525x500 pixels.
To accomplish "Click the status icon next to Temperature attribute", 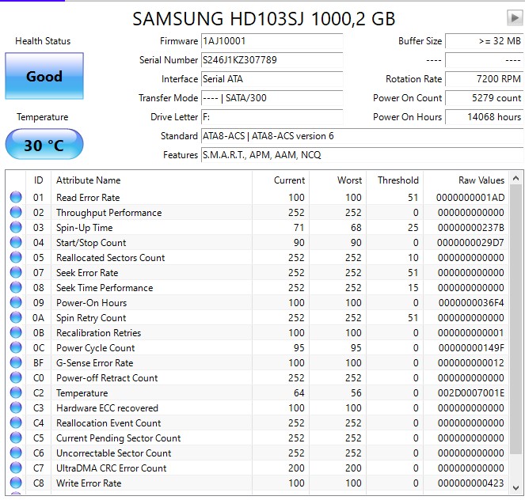I will pos(16,393).
